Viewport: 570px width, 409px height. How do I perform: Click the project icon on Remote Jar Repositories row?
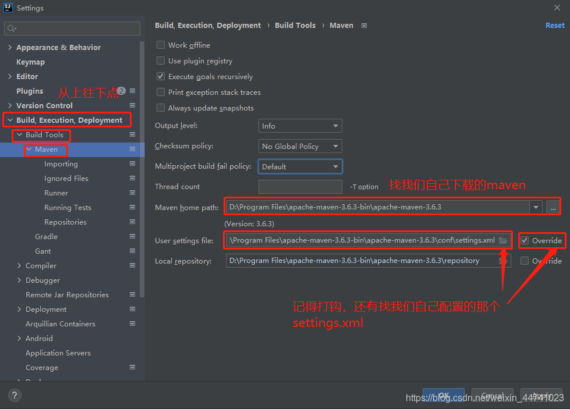coord(132,294)
